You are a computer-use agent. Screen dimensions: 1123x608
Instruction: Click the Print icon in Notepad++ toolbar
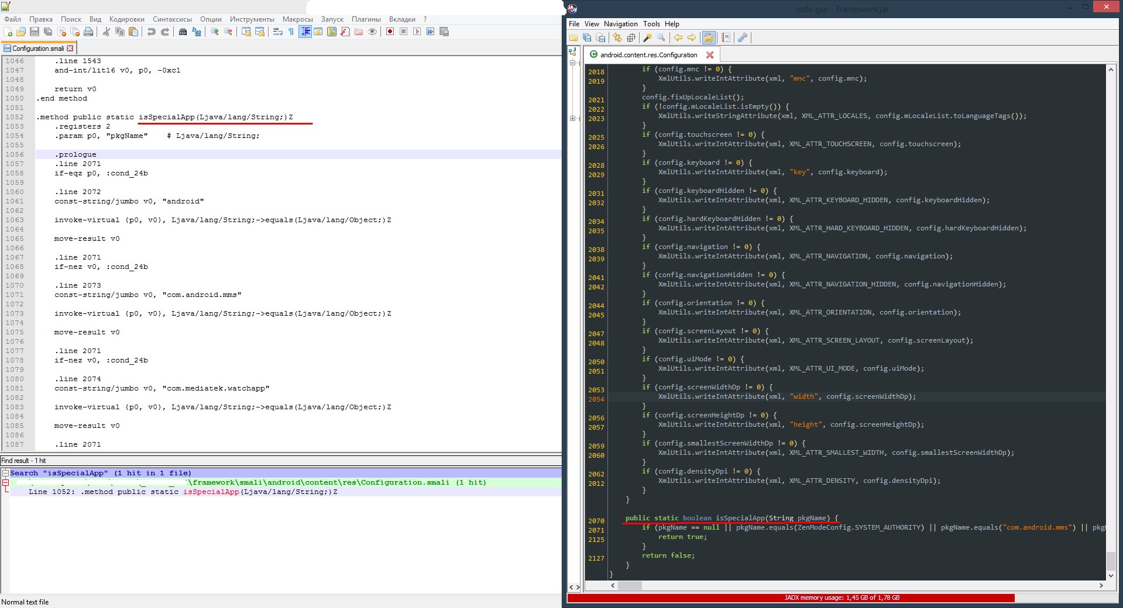(88, 32)
